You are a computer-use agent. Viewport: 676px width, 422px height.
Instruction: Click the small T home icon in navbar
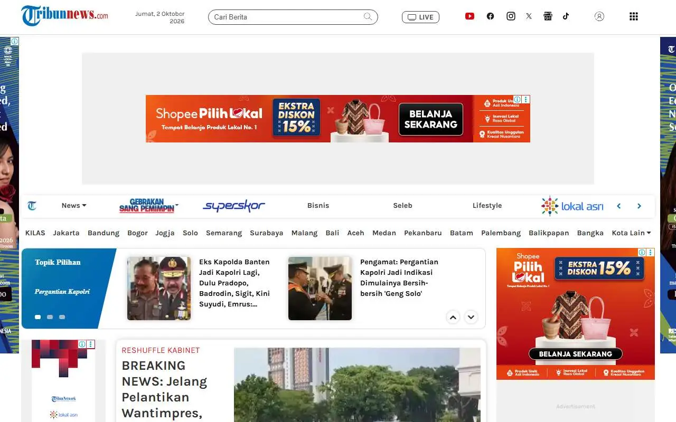[x=32, y=206]
